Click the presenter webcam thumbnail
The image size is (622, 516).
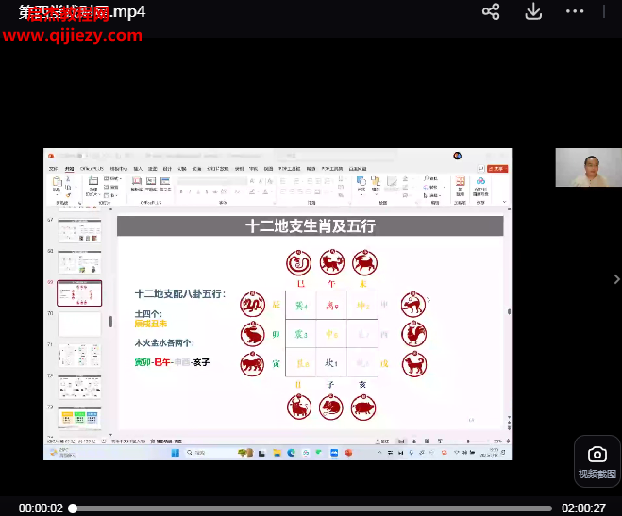[x=588, y=167]
